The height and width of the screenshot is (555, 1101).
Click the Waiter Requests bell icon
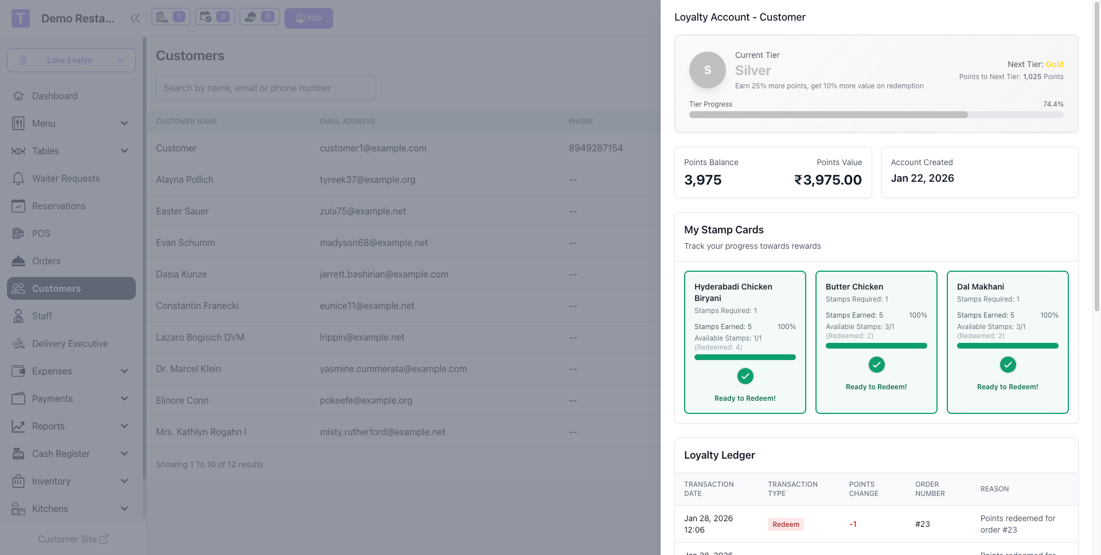click(18, 178)
